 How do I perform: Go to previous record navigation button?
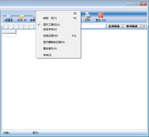pos(11,26)
